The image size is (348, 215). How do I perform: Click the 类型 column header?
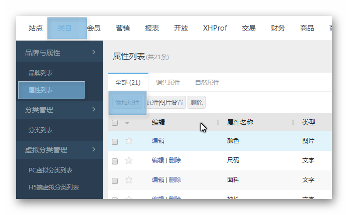[x=308, y=122]
